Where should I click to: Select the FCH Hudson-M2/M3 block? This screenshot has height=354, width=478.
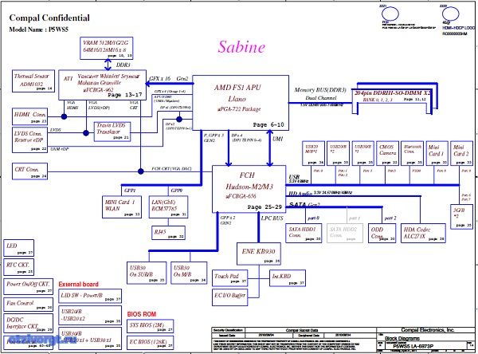[249, 189]
